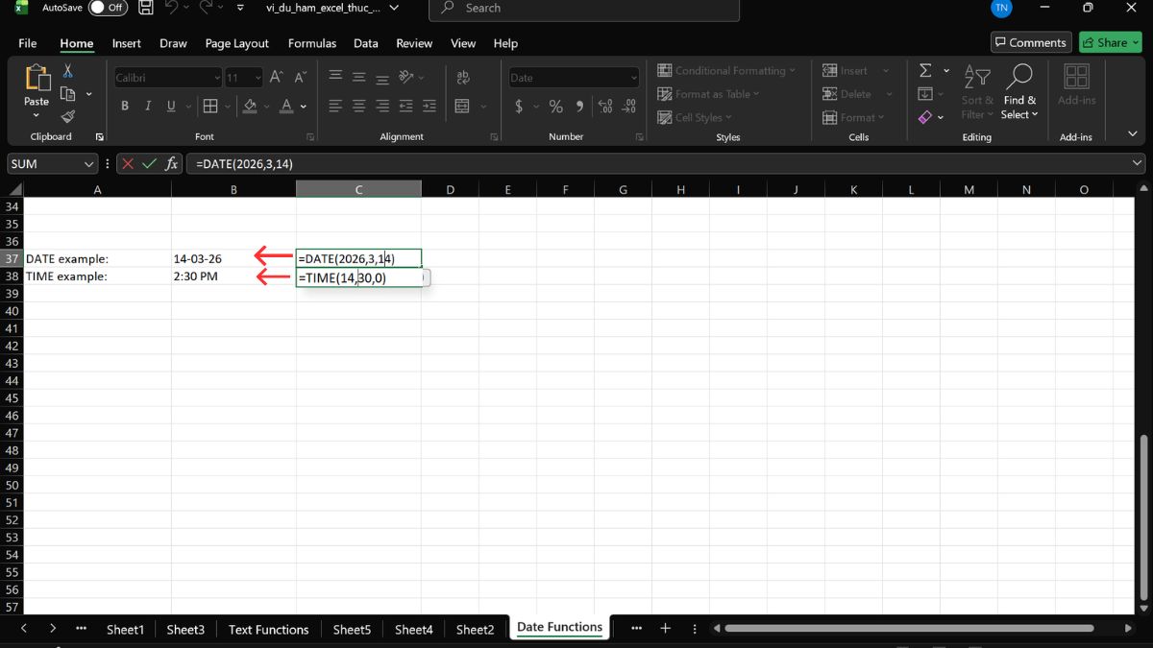
Task: Expand the formula bar chevron
Action: tap(1138, 164)
